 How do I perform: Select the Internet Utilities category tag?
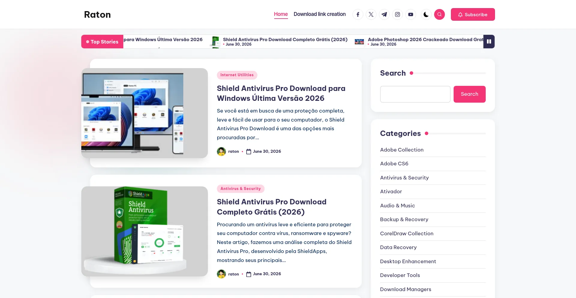237,75
